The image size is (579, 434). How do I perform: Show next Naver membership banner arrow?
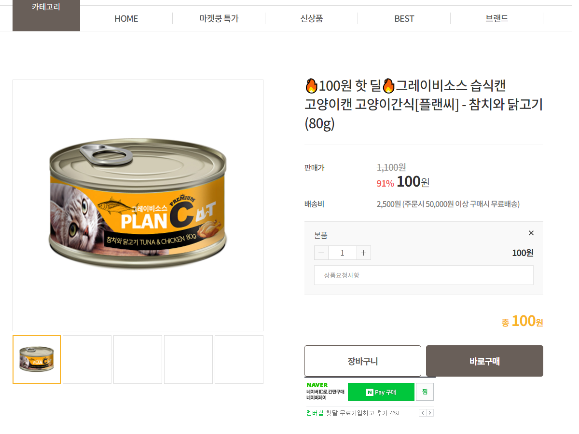coord(430,413)
